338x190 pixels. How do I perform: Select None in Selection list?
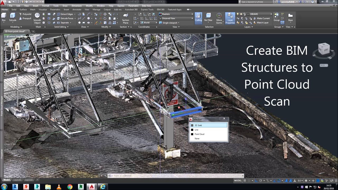tap(209, 139)
